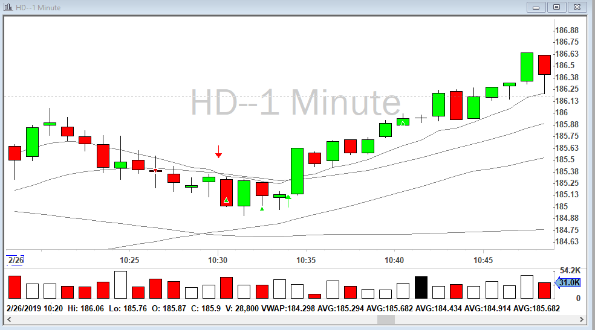Click the tallest volume bar near 10:24
Screen dimensions: 595x330
tap(120, 285)
